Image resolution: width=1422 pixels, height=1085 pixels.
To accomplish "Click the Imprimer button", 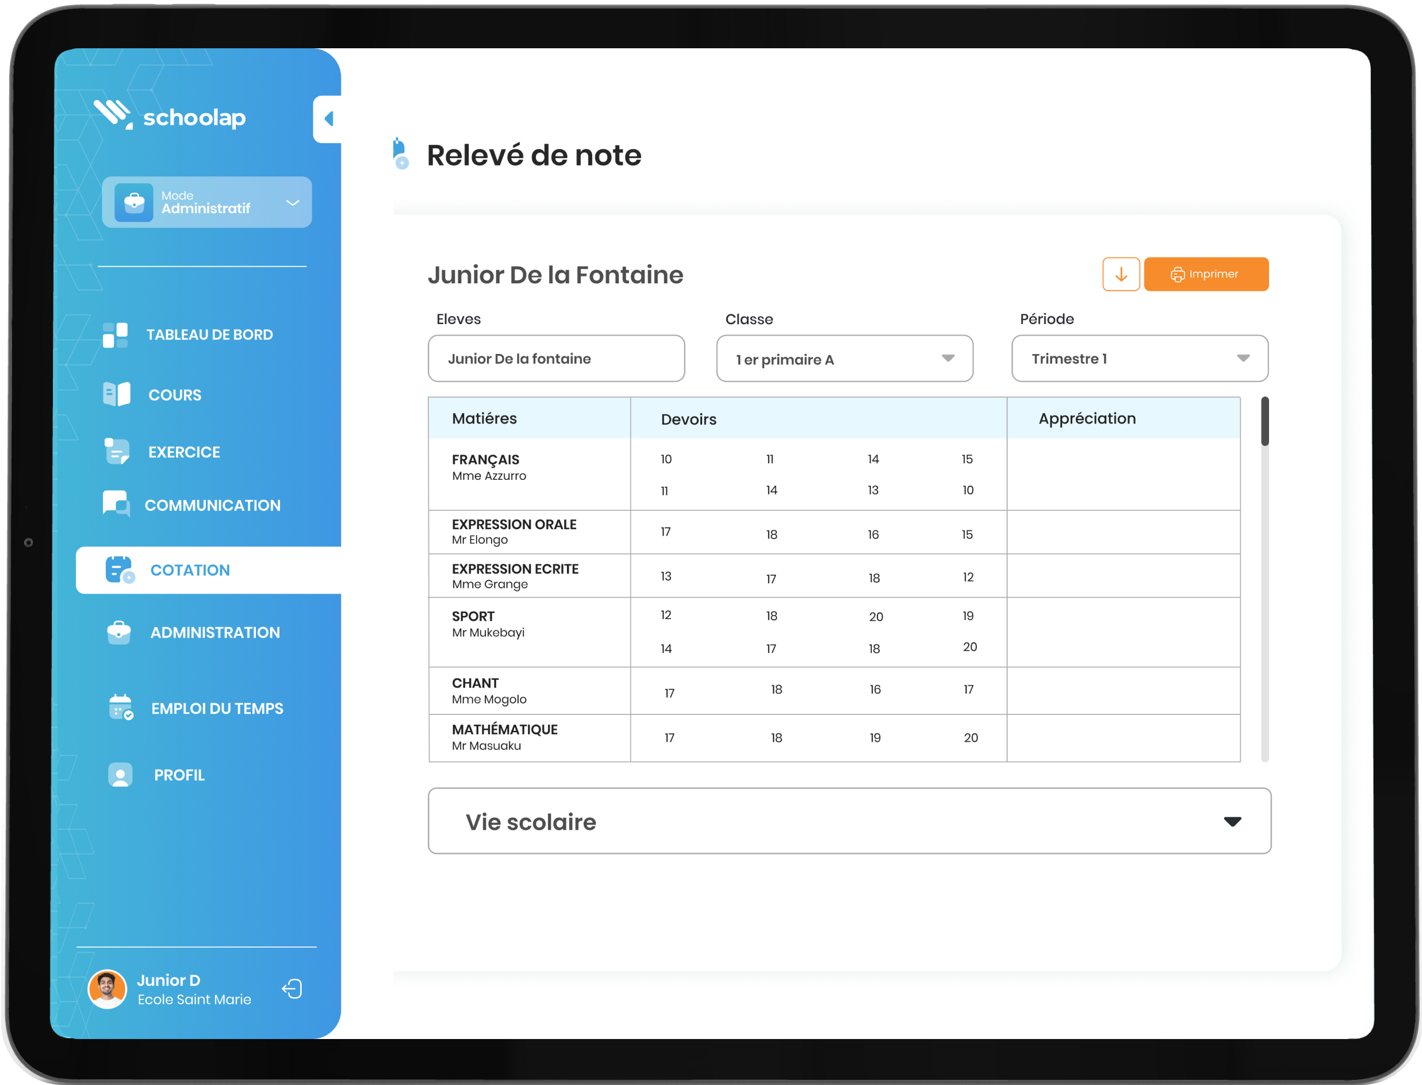I will (x=1206, y=275).
